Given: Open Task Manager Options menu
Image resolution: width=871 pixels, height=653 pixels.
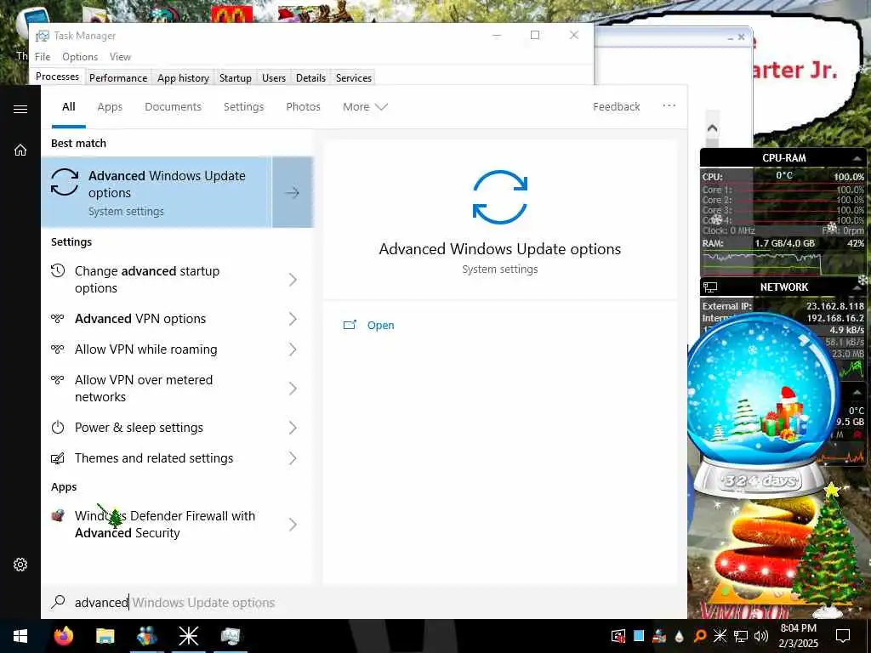Looking at the screenshot, I should [79, 57].
